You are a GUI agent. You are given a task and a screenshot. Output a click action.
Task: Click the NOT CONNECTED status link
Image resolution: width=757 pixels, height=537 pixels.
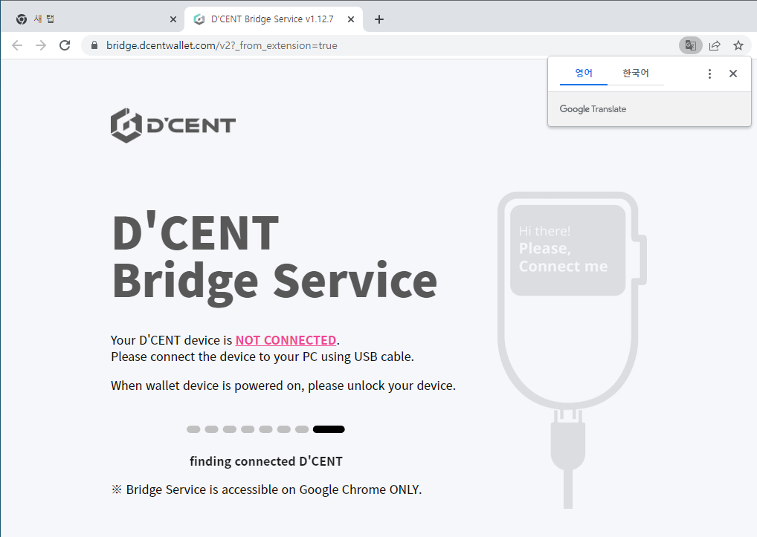(286, 340)
